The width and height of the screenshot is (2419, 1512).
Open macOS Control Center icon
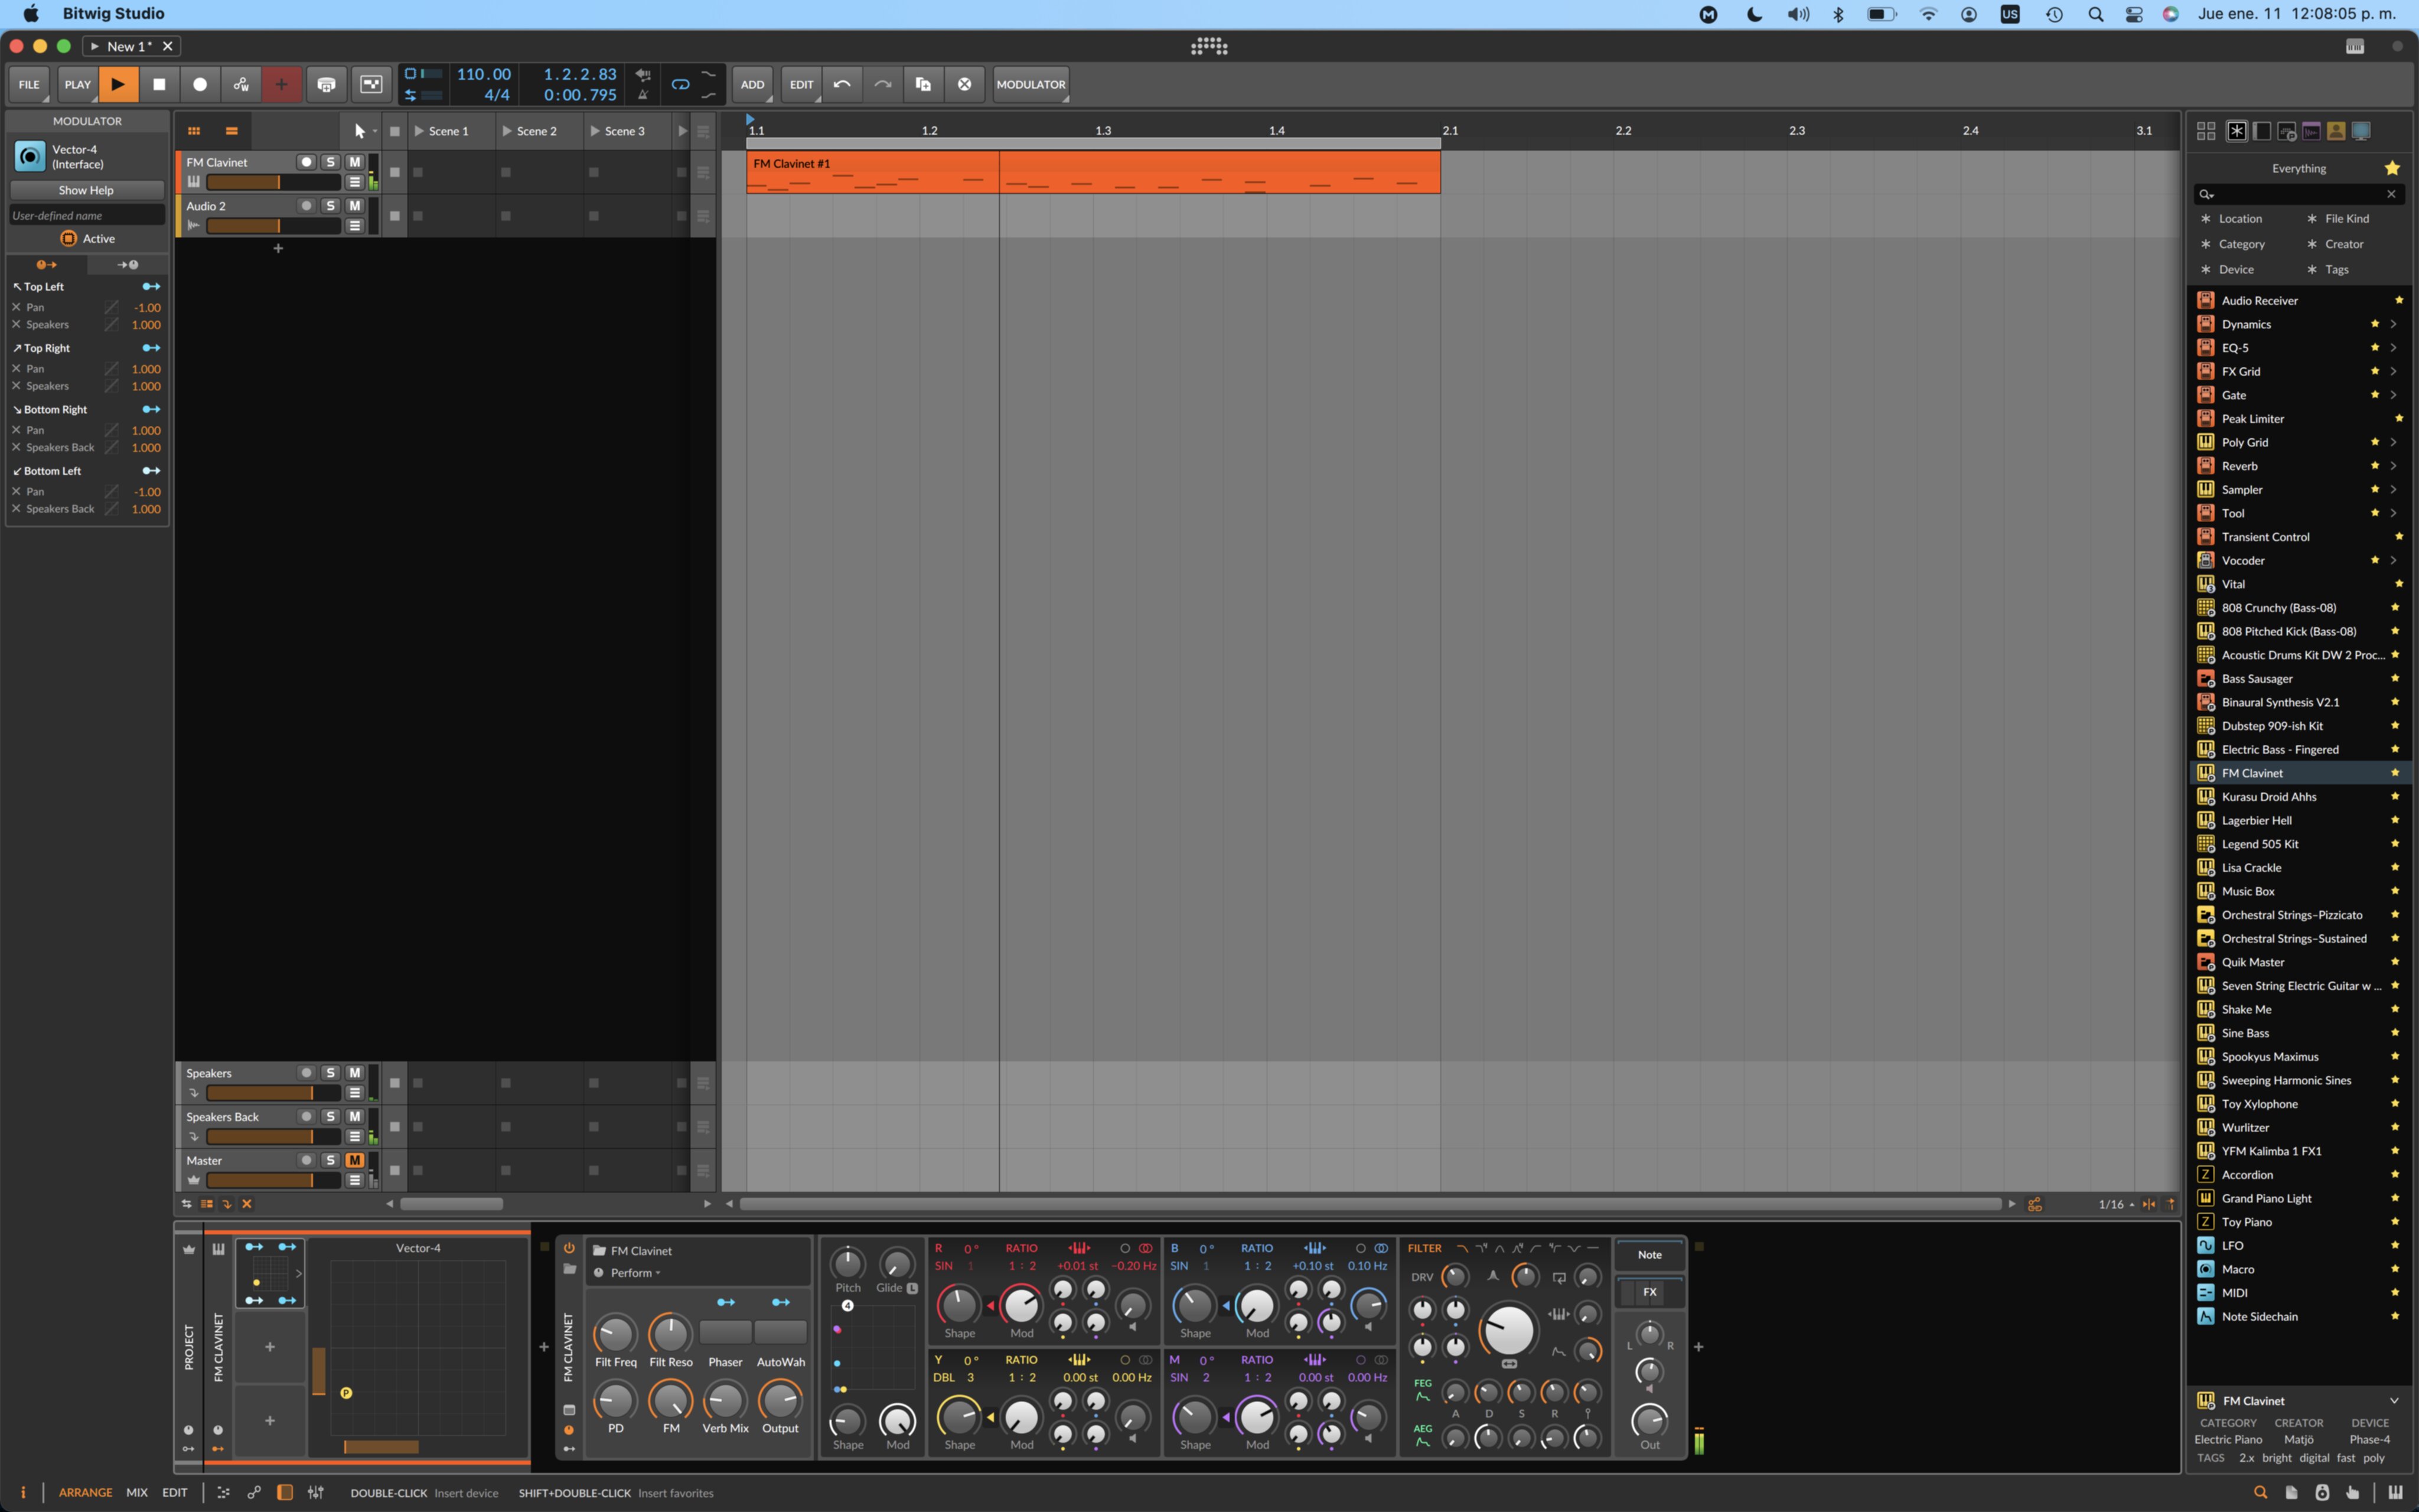[2134, 14]
